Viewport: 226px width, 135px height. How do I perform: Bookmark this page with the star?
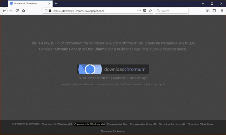[x=150, y=11]
